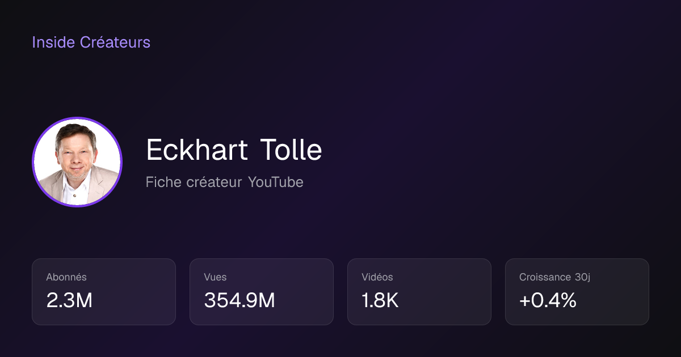
Task: Click the word YouTube in the subtitle
Action: (x=276, y=182)
